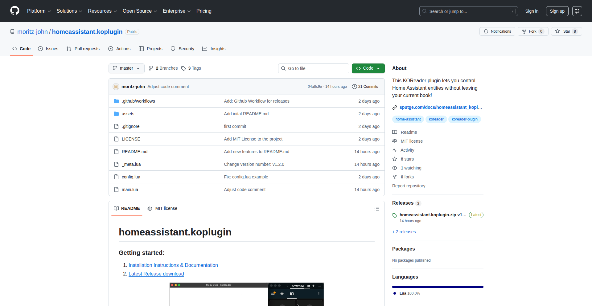Switch to the Issues tab
The width and height of the screenshot is (592, 306).
click(48, 49)
